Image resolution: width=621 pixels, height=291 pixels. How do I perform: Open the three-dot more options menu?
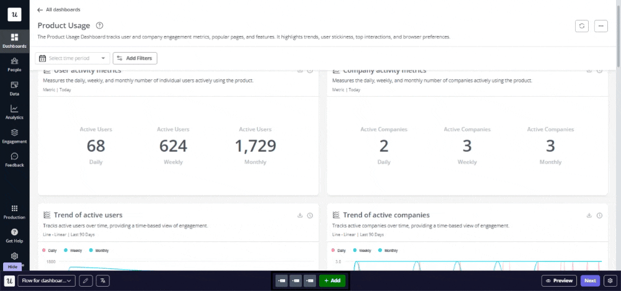pyautogui.click(x=601, y=25)
